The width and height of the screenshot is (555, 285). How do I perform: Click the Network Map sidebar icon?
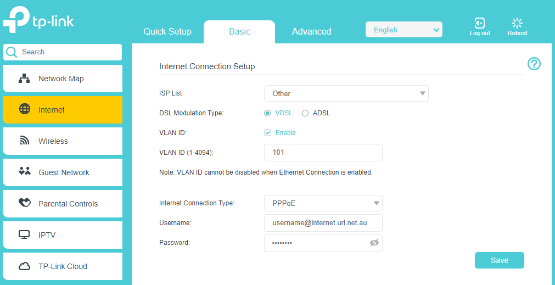24,79
